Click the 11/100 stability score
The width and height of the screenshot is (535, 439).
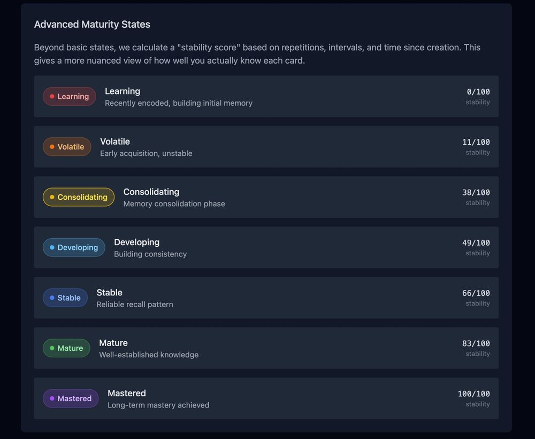pos(476,142)
